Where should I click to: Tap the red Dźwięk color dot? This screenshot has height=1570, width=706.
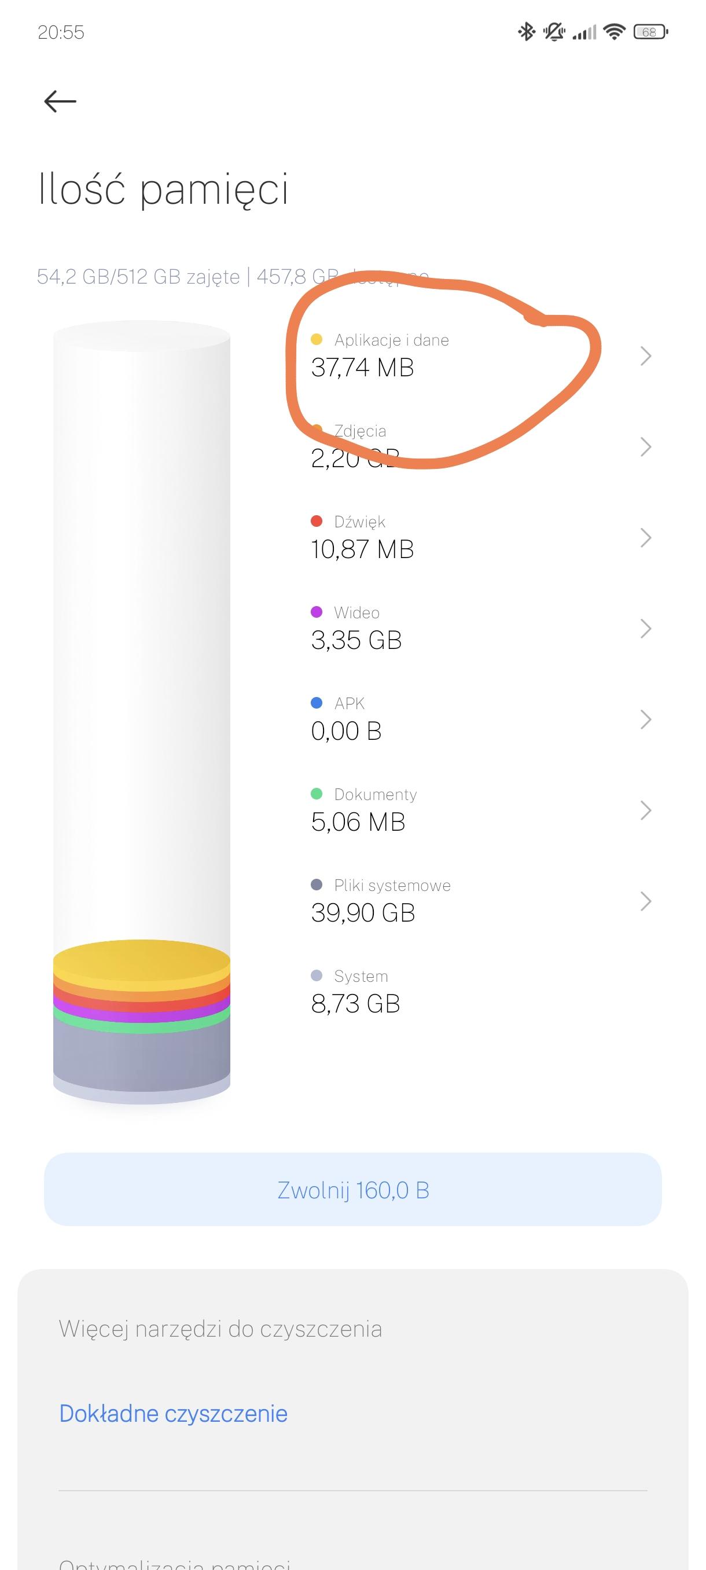pos(316,521)
